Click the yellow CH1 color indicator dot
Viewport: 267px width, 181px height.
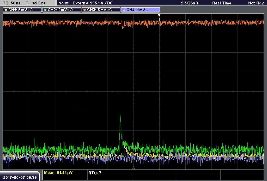6,10
